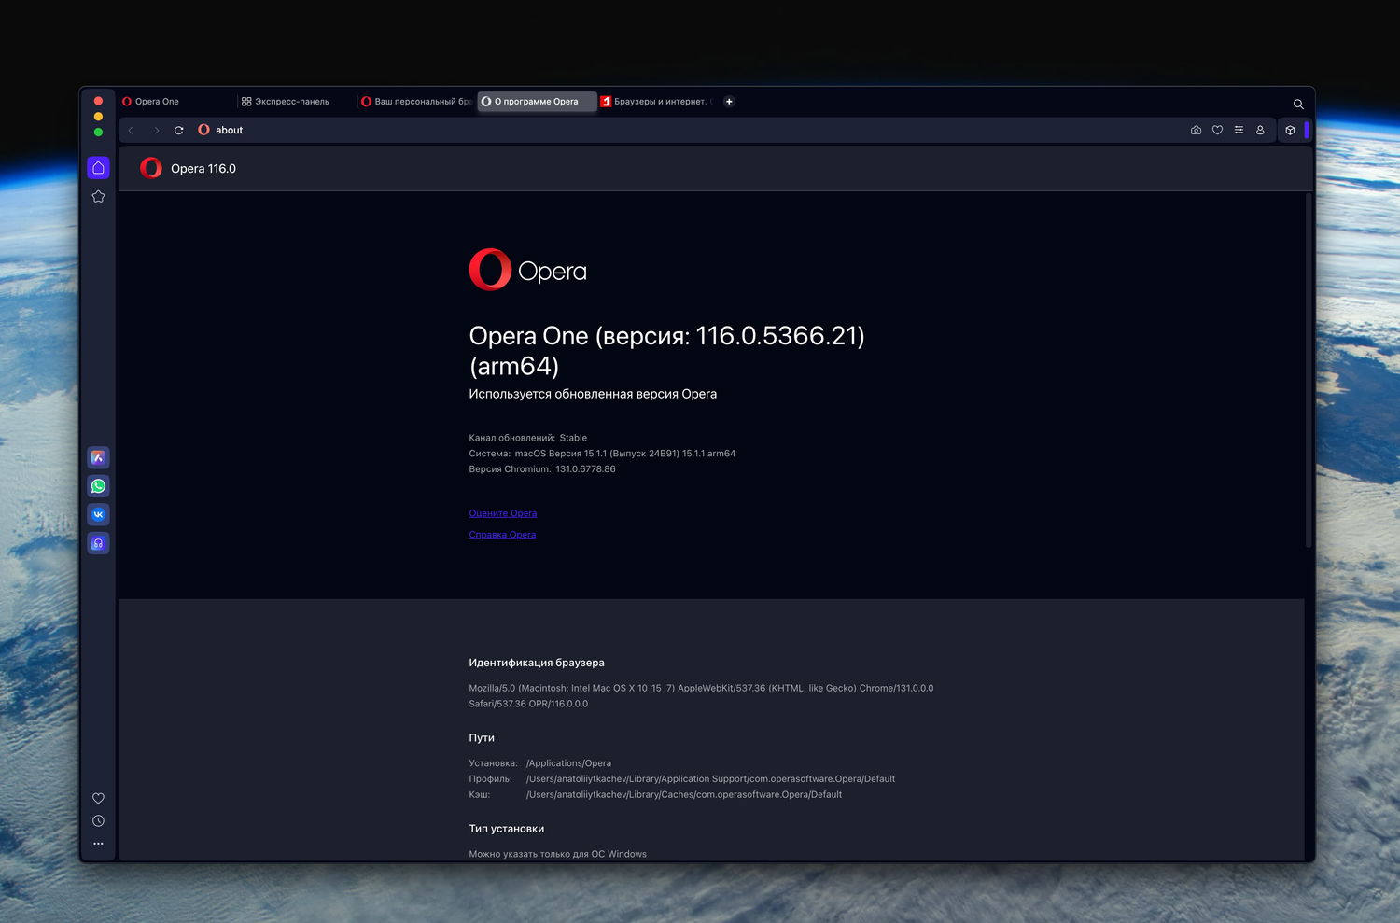Reload the about page

(179, 131)
